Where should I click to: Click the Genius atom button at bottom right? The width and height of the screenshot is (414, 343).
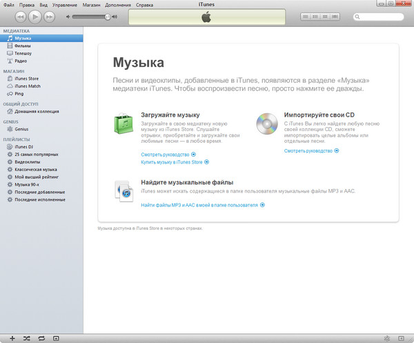(387, 338)
